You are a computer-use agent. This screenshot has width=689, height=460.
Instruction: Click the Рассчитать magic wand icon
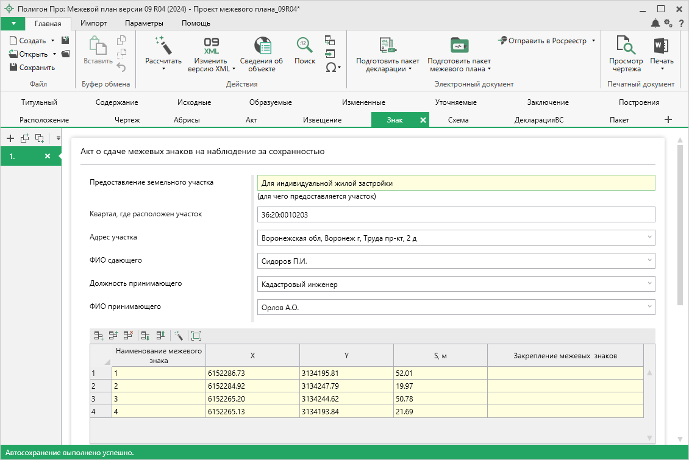click(x=163, y=45)
